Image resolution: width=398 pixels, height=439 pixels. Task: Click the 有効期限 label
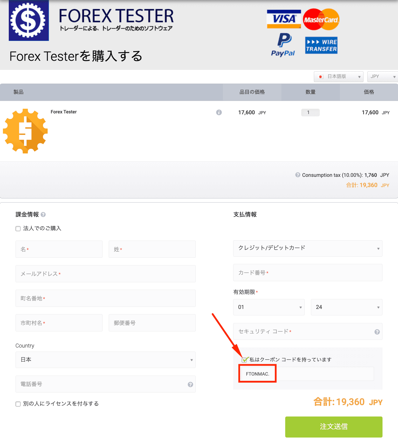coord(244,292)
